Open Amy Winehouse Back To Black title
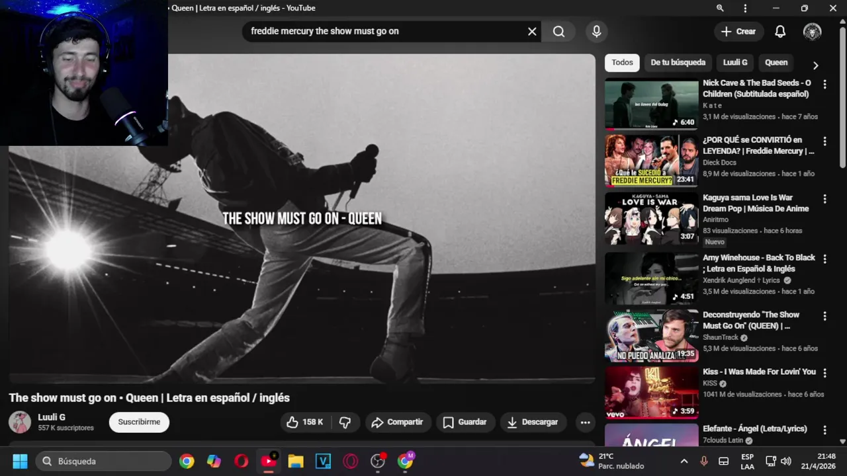The height and width of the screenshot is (476, 847). pyautogui.click(x=758, y=263)
